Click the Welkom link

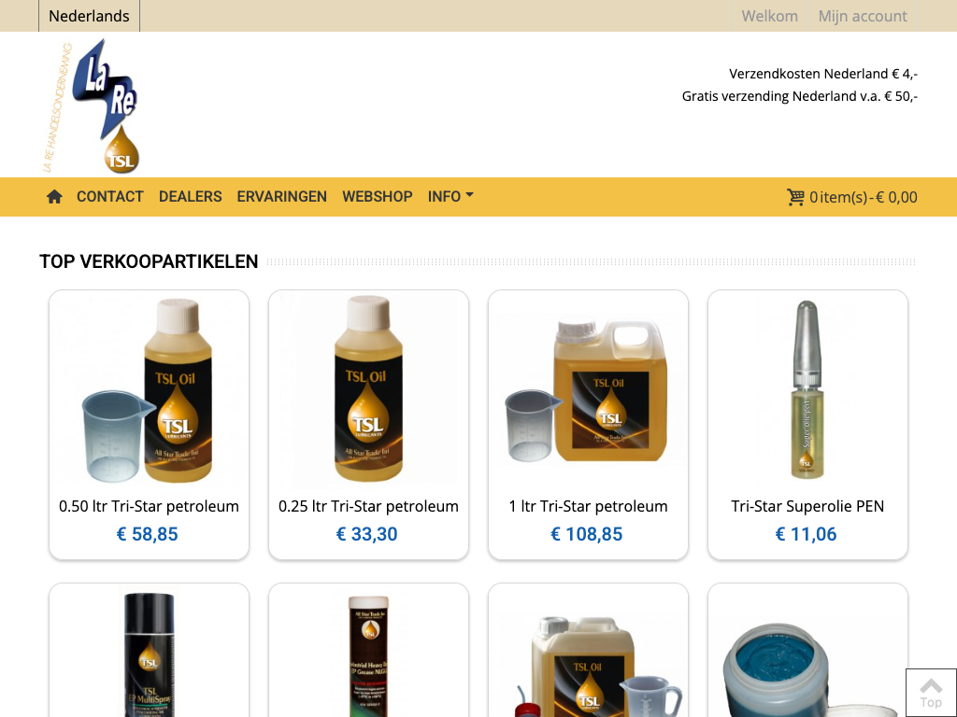(x=770, y=16)
